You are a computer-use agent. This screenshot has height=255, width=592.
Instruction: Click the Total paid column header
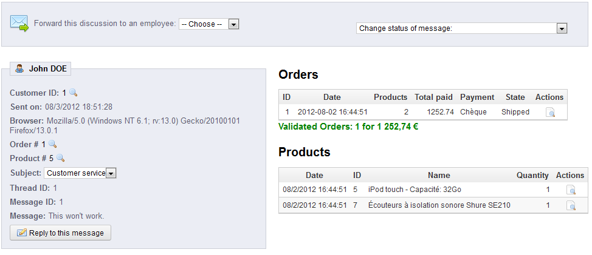[x=433, y=97]
